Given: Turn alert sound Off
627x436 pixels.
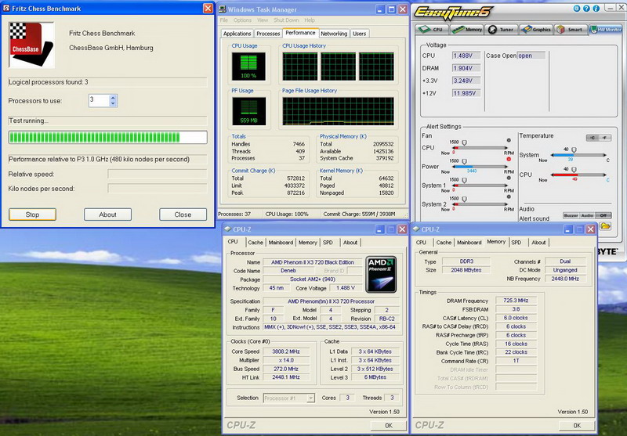Looking at the screenshot, I should (x=604, y=215).
